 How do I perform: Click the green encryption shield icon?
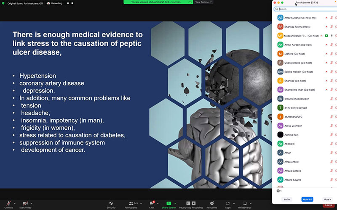coord(3,3)
